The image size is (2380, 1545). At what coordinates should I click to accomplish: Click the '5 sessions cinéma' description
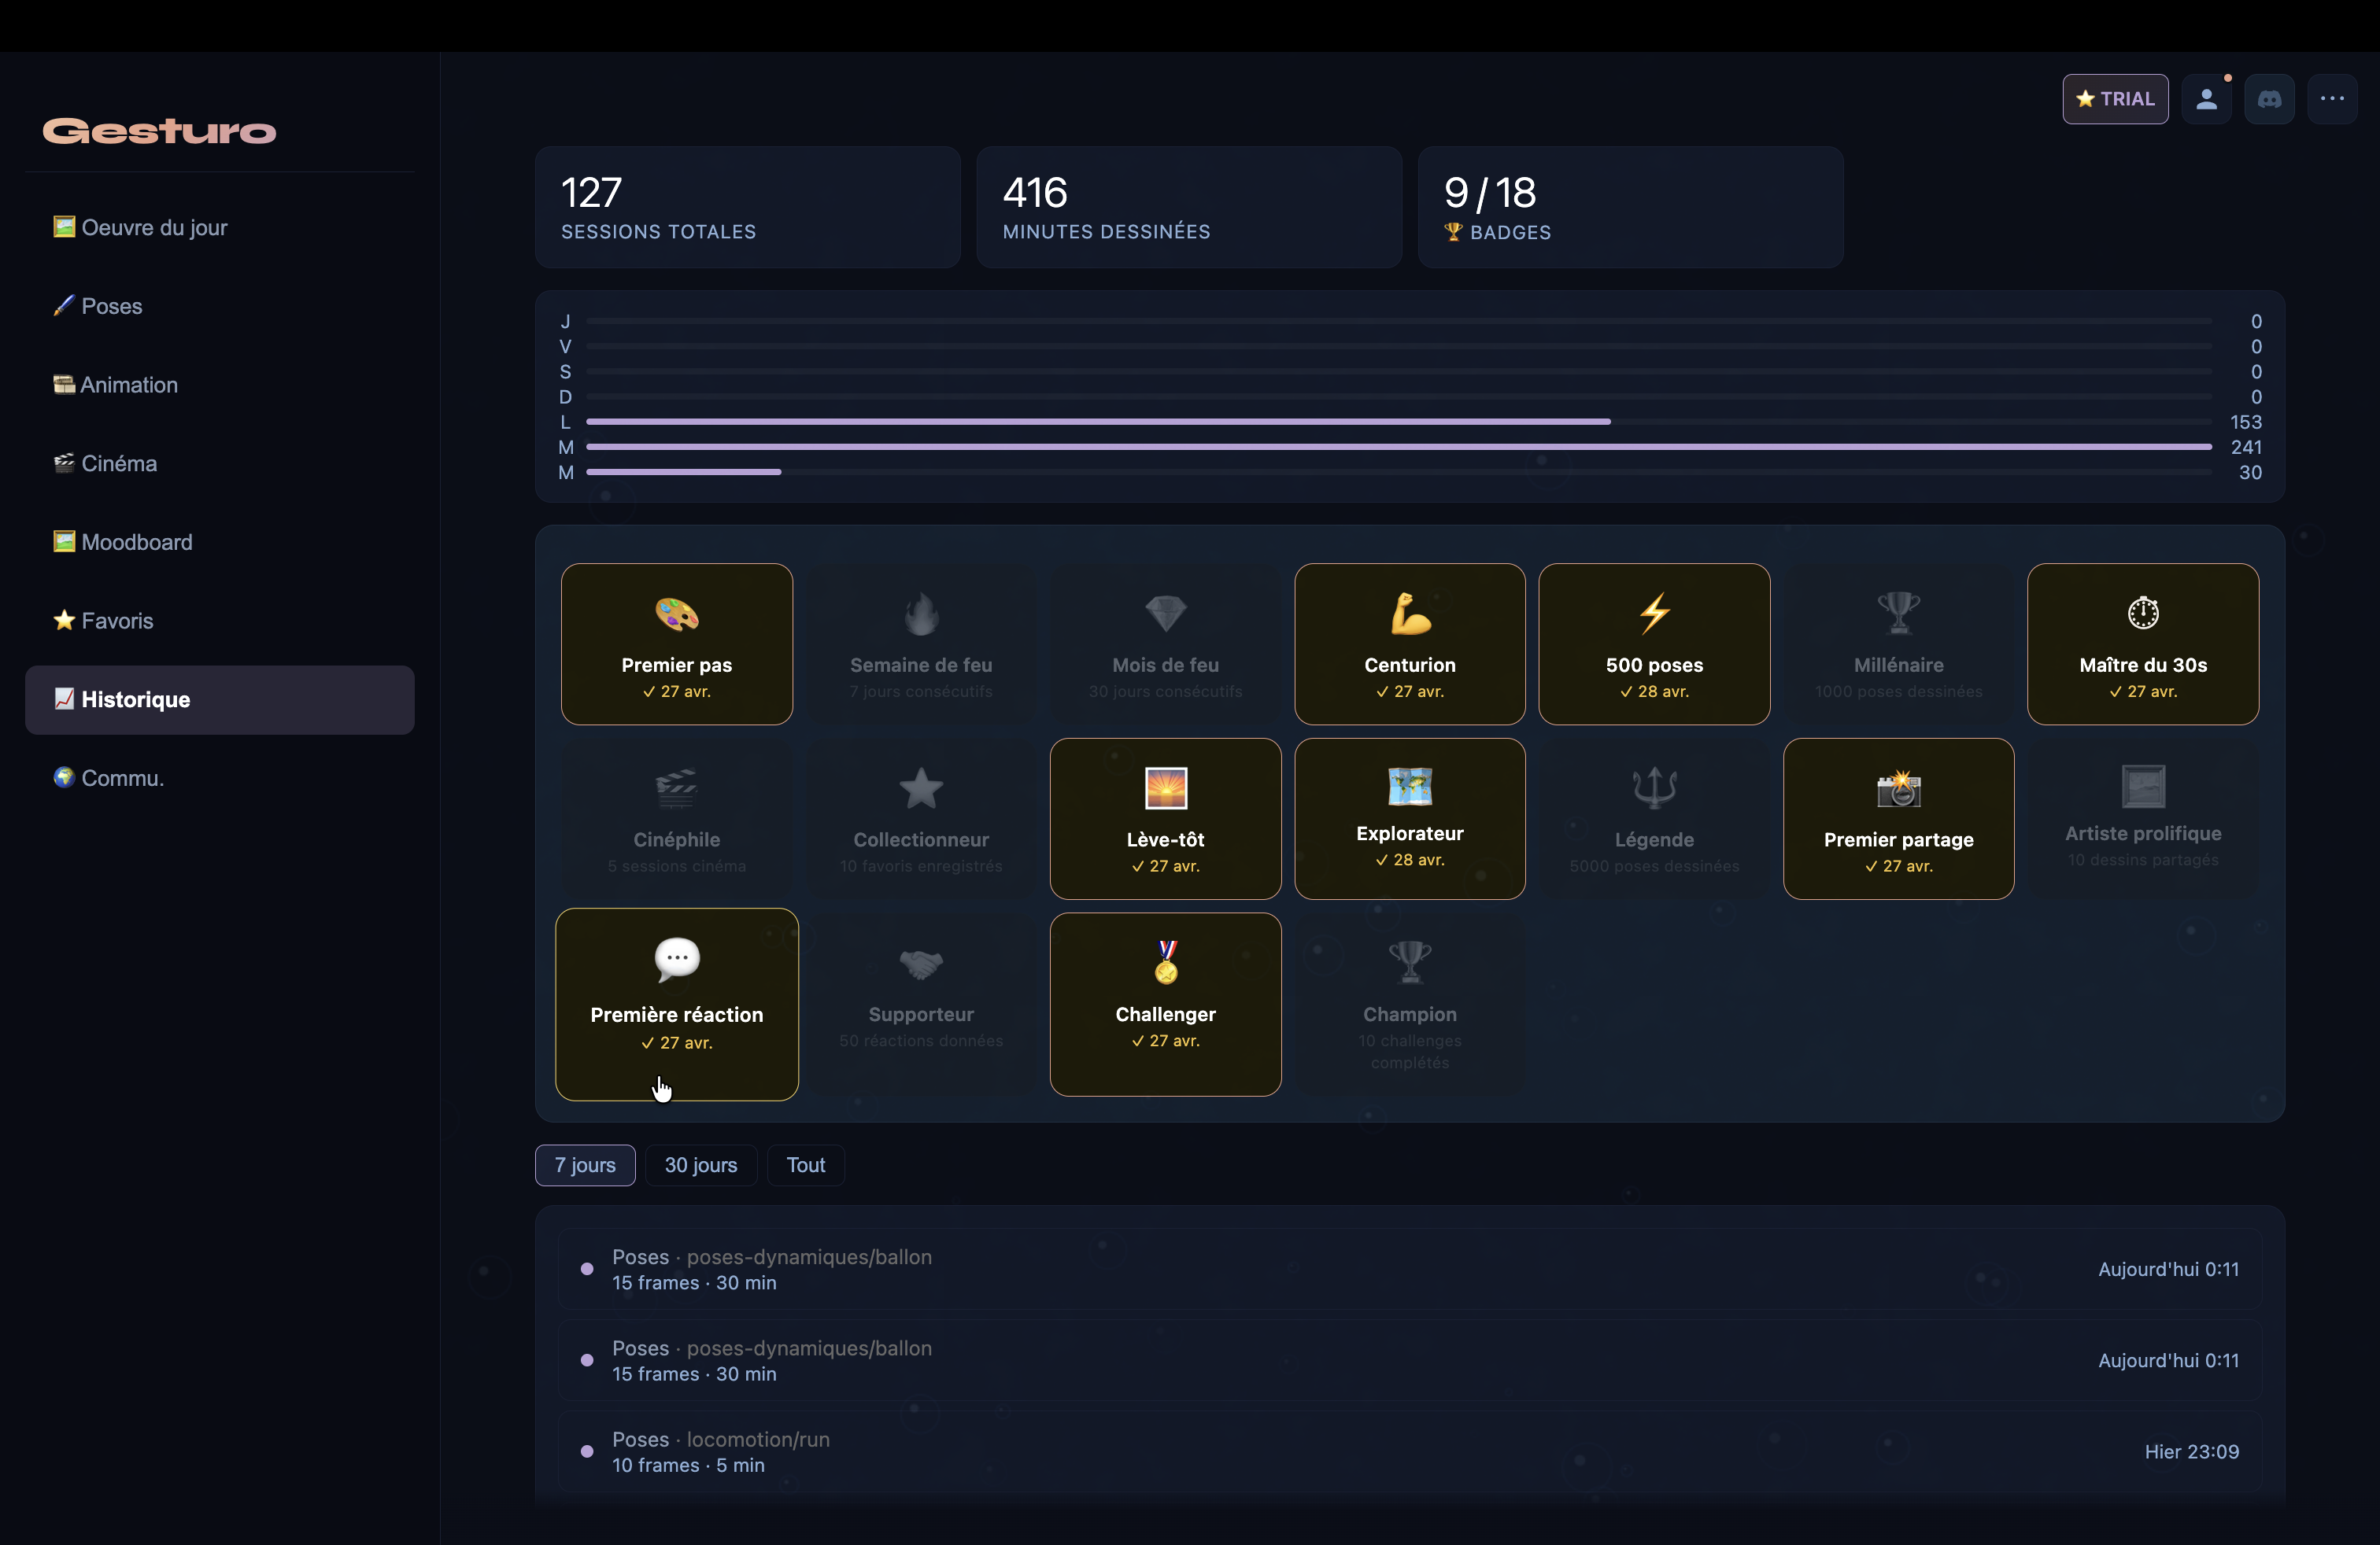pos(677,866)
